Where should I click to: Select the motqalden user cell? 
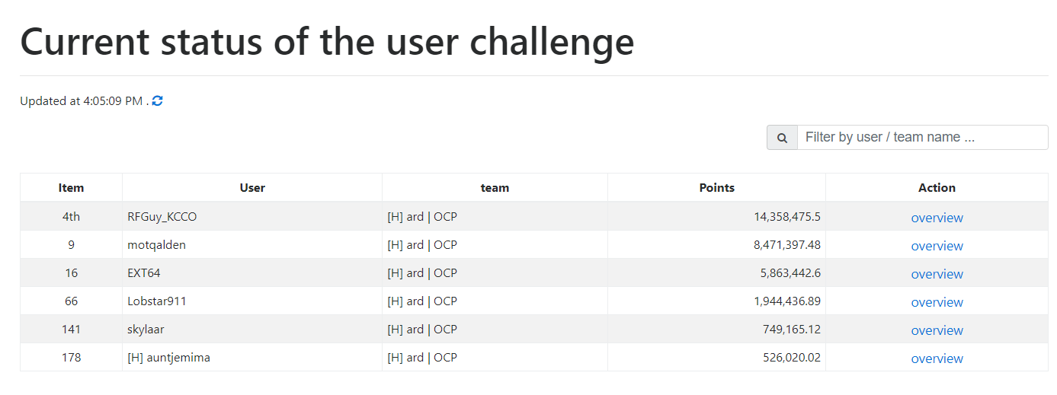252,244
